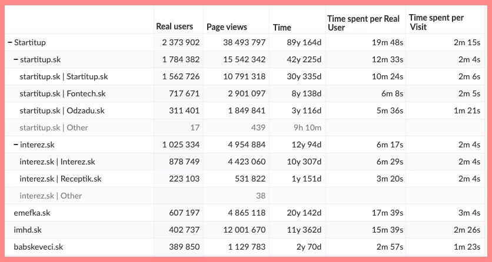The height and width of the screenshot is (262, 492).
Task: Select startitup.sk | Startitup.sk row
Action: 64,76
